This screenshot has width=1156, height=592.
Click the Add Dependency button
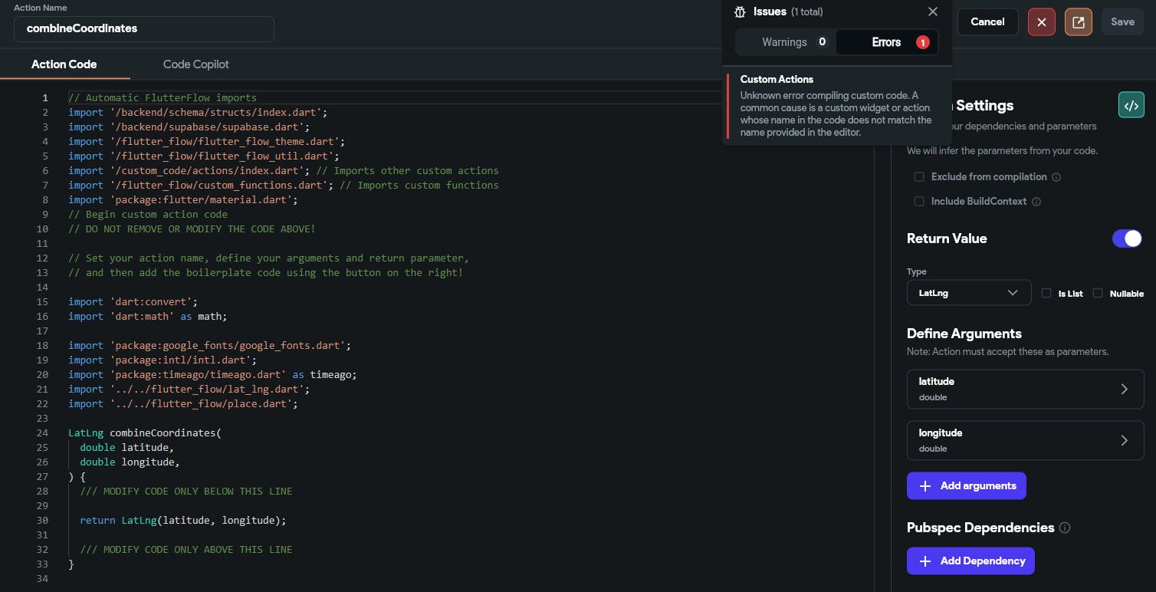click(970, 561)
